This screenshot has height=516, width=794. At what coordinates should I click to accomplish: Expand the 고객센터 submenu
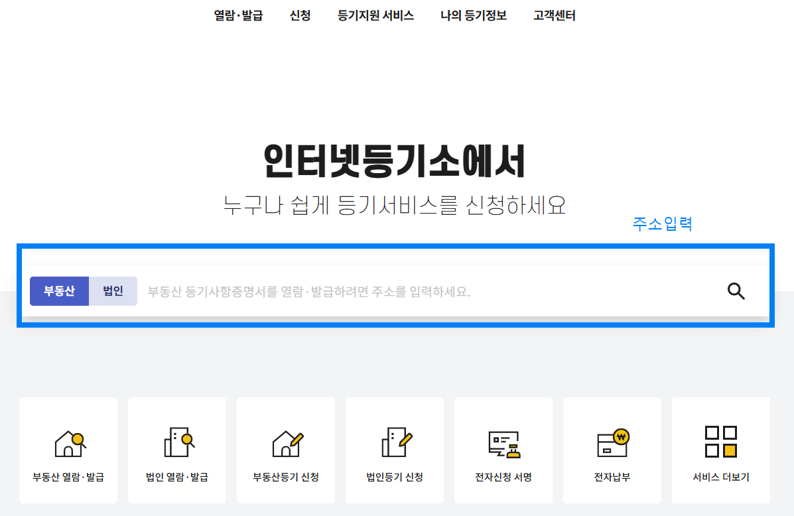tap(554, 15)
